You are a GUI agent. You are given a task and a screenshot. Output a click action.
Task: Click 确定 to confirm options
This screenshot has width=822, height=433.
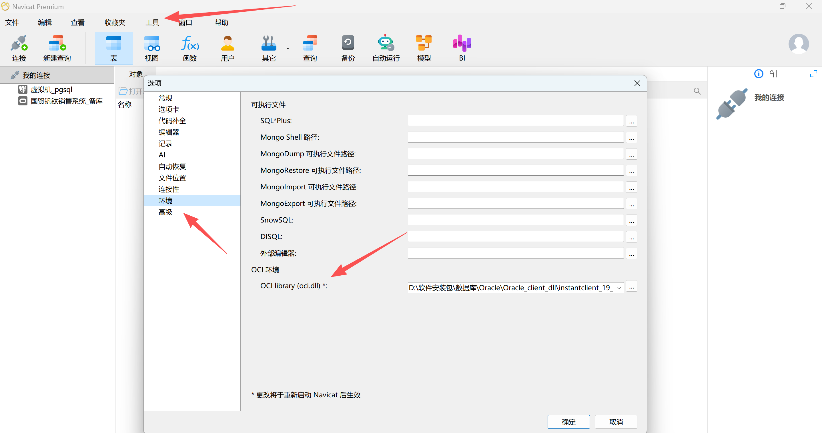coord(568,422)
